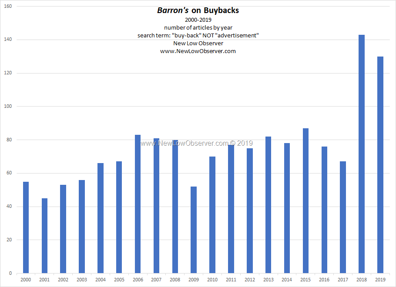Click the 2000 bar in the chart
396x287 pixels.
point(26,227)
